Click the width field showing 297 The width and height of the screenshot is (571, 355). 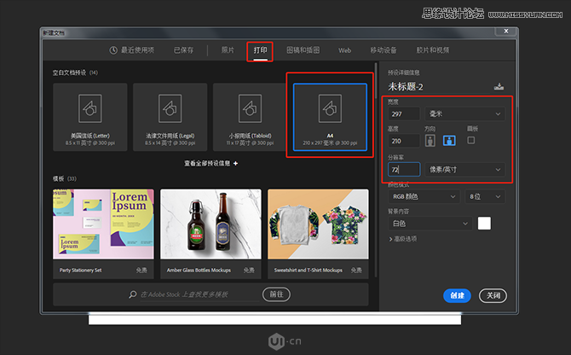[x=404, y=114]
